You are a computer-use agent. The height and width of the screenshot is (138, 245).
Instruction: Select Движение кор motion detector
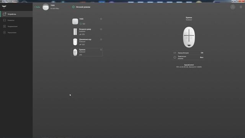point(87,42)
